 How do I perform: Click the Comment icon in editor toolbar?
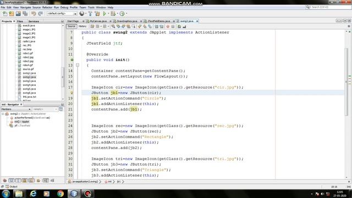(179, 26)
